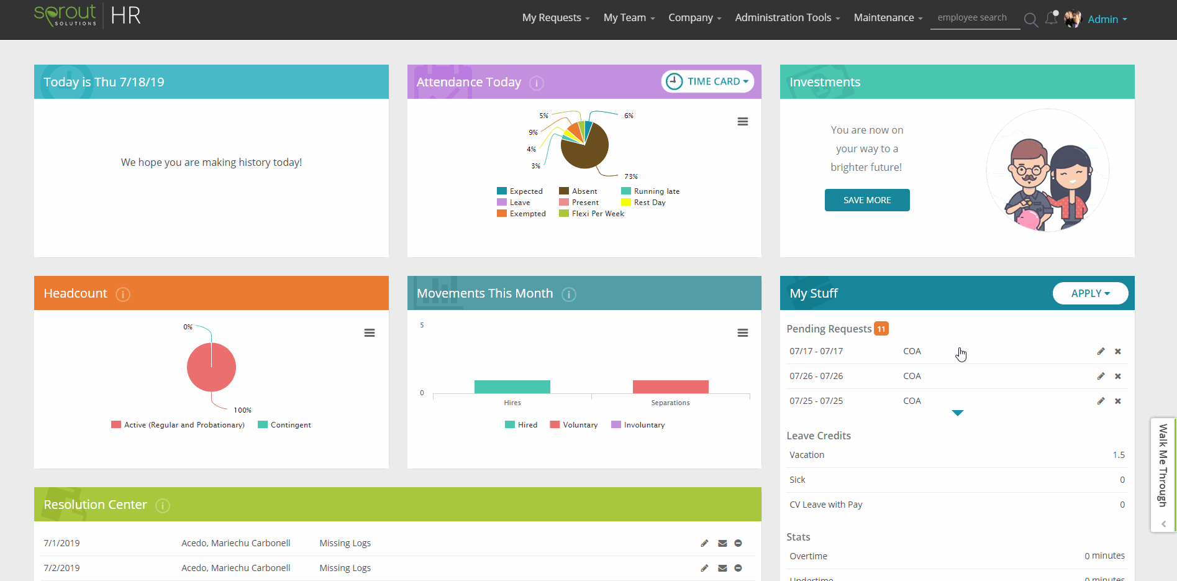This screenshot has height=581, width=1177.
Task: Open the APPLY dropdown in My Stuff
Action: [1090, 293]
